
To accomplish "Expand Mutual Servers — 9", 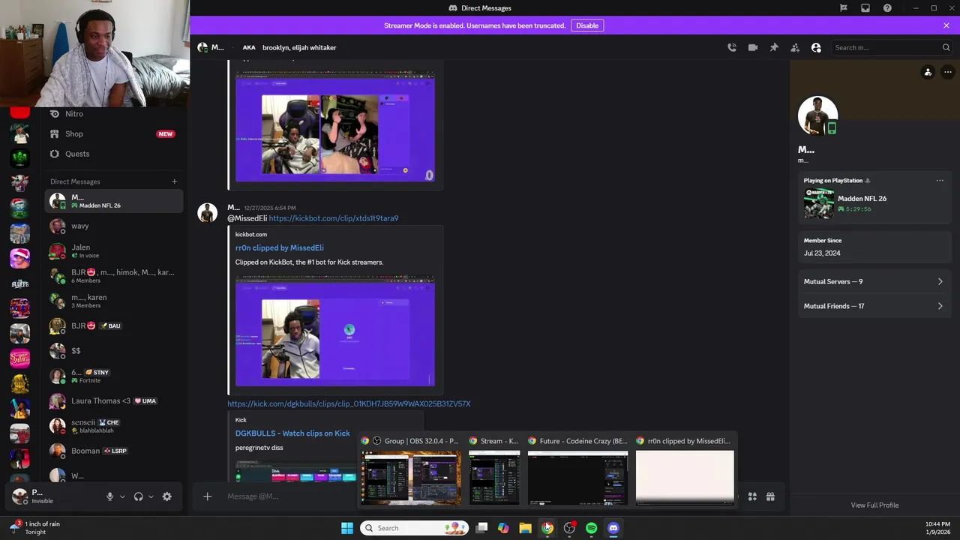I will tap(873, 282).
